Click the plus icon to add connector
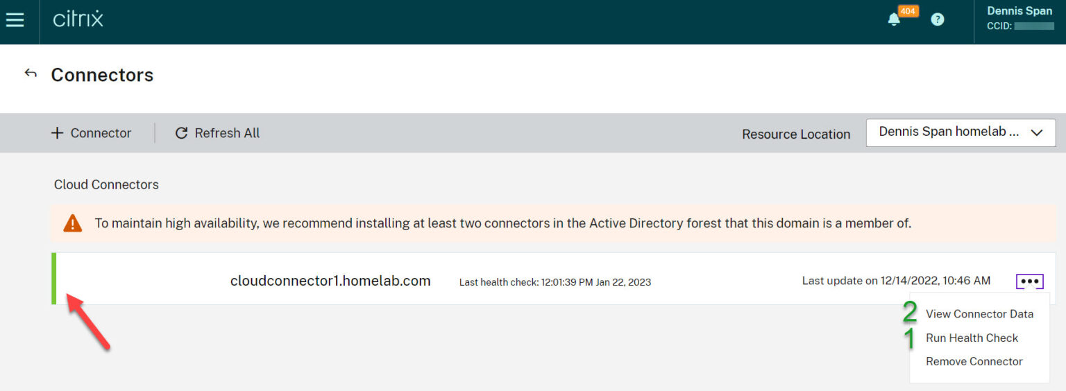Image resolution: width=1066 pixels, height=391 pixels. click(x=57, y=133)
